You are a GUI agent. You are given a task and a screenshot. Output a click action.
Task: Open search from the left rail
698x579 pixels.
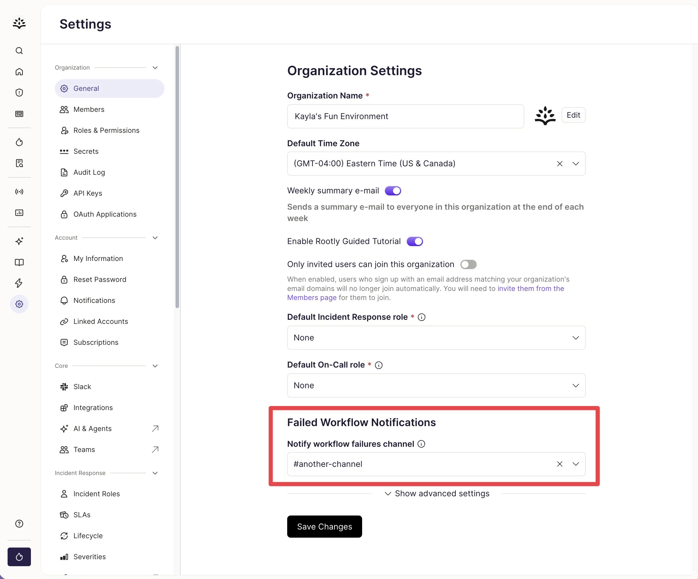point(19,51)
